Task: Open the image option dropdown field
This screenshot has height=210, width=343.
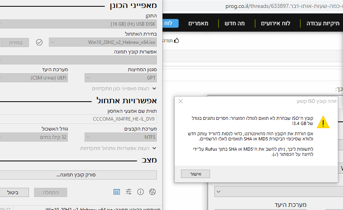Action: pyautogui.click(x=78, y=60)
